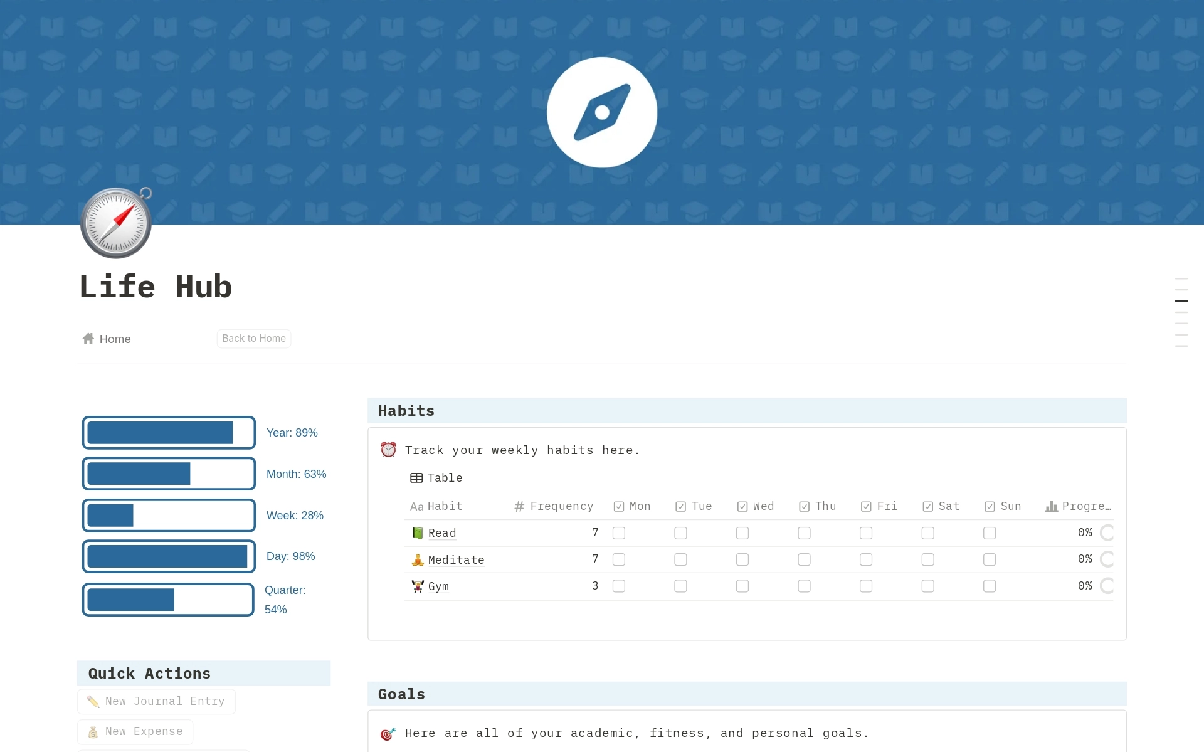Expand the Goals section panel
The image size is (1204, 752).
click(x=401, y=693)
